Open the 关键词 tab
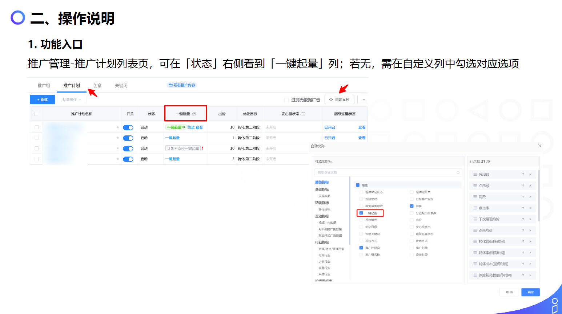Image resolution: width=562 pixels, height=314 pixels. pyautogui.click(x=121, y=86)
